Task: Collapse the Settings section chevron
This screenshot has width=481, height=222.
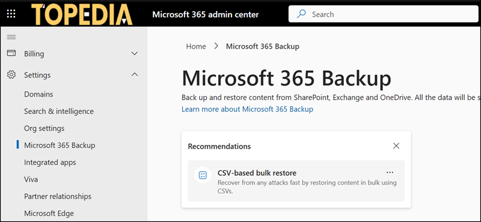Action: 134,75
